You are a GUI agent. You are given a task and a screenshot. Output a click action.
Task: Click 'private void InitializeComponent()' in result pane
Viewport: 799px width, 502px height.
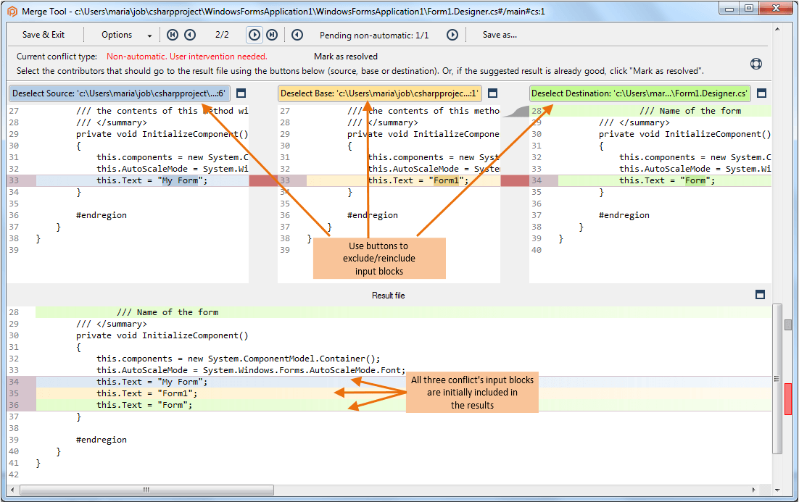(x=162, y=335)
